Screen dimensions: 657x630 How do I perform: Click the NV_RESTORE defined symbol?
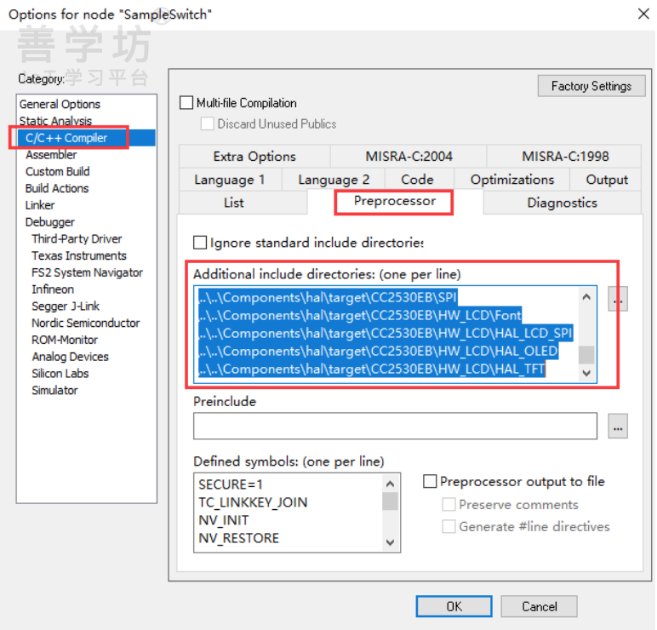tap(239, 538)
